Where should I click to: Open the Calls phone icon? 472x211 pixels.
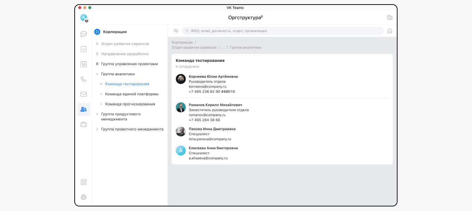(83, 79)
